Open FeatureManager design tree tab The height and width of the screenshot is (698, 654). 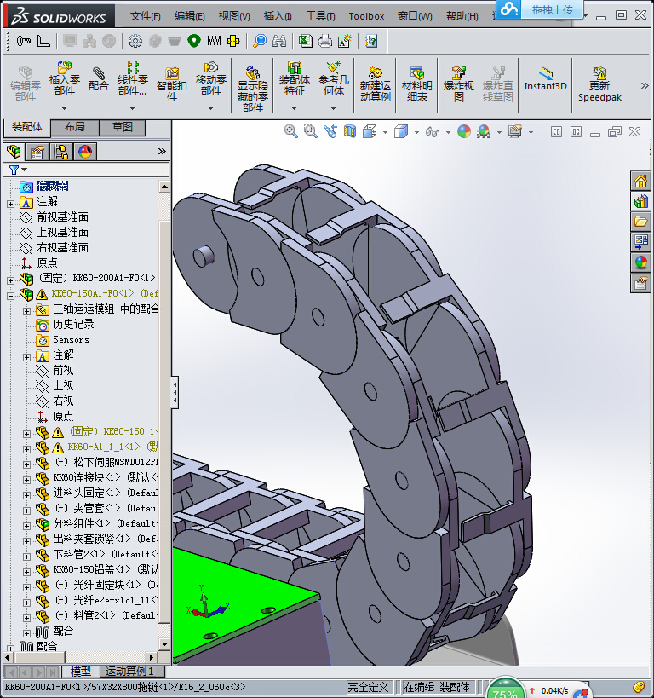(x=14, y=152)
